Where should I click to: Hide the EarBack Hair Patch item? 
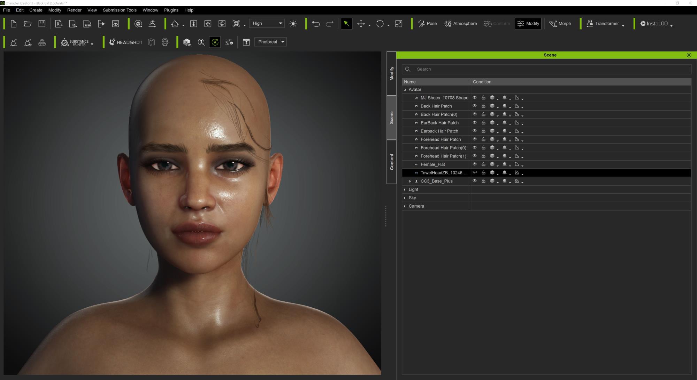(x=475, y=122)
